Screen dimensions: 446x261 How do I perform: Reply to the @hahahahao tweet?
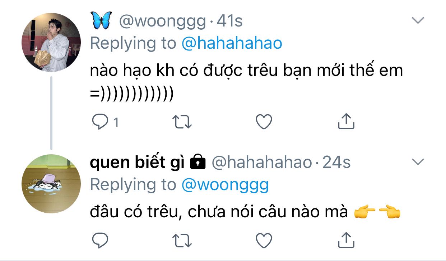coord(100,240)
